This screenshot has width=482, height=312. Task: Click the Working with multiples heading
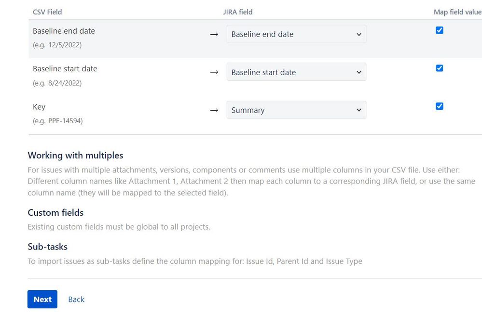pyautogui.click(x=75, y=156)
